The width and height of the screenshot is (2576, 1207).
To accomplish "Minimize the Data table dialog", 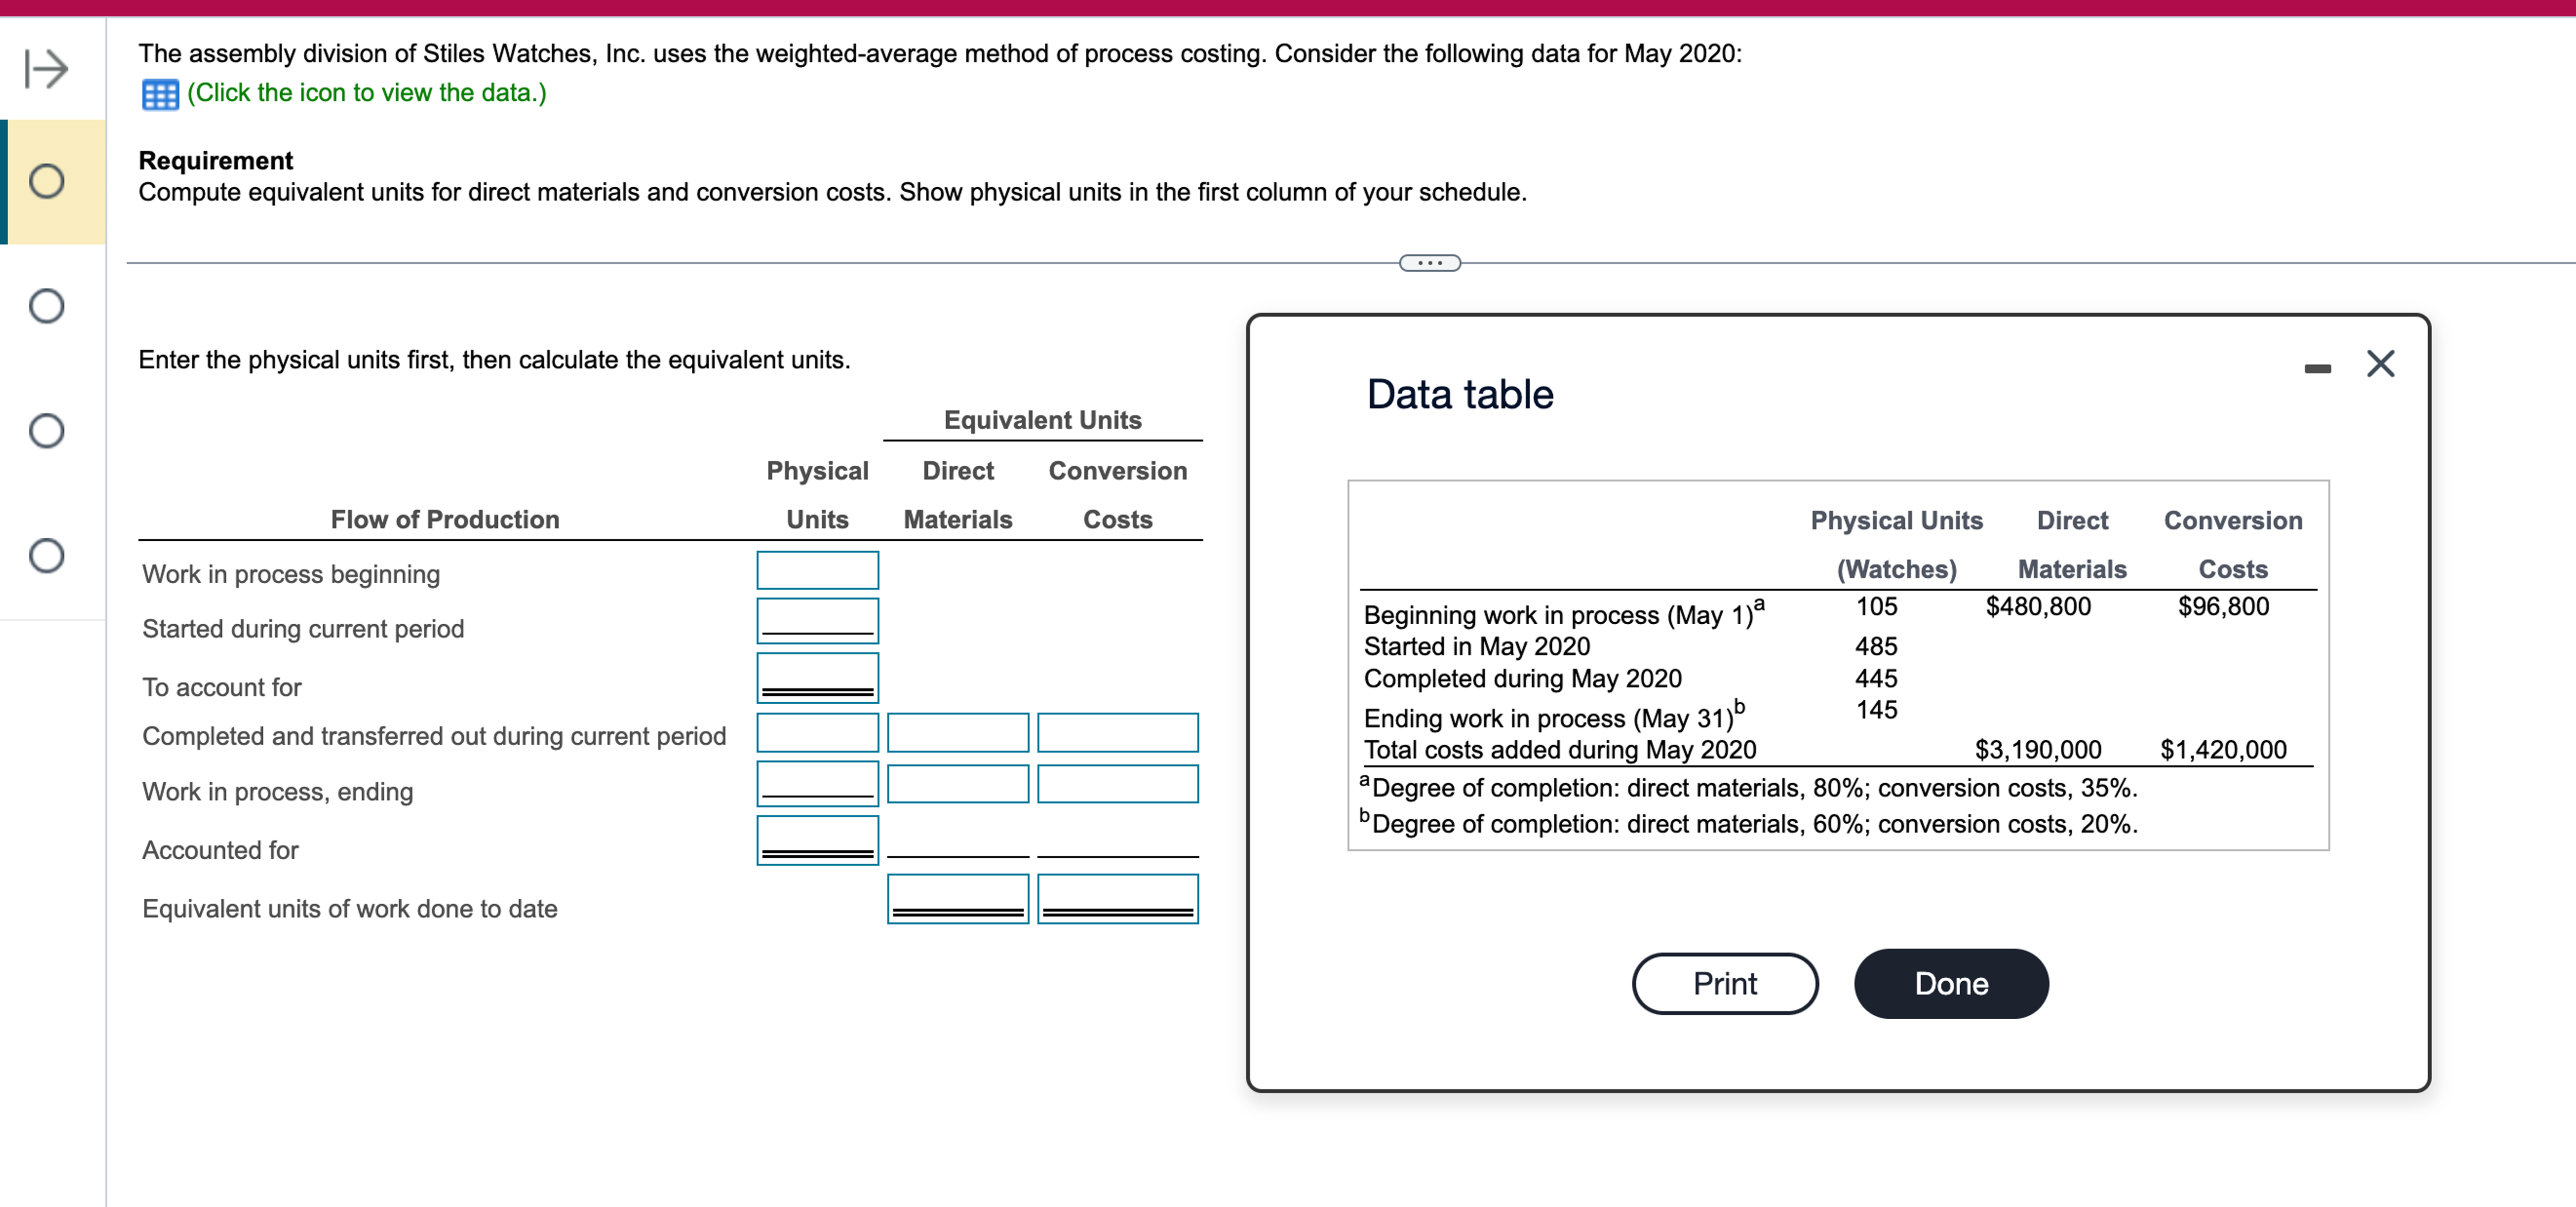I will 2317,369.
